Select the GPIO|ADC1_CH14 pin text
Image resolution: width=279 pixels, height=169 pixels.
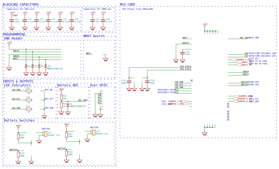166,90
